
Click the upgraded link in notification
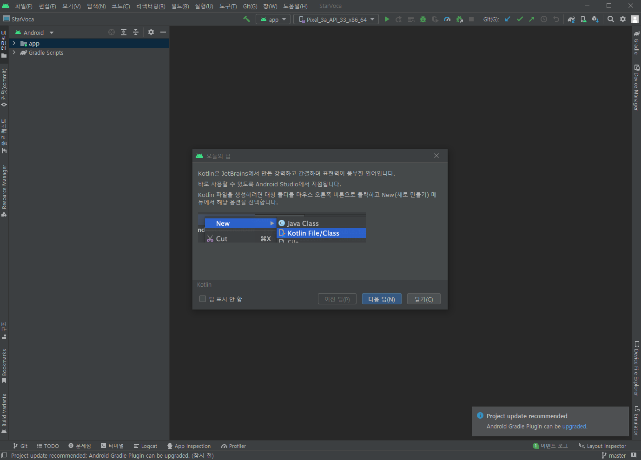click(x=574, y=426)
